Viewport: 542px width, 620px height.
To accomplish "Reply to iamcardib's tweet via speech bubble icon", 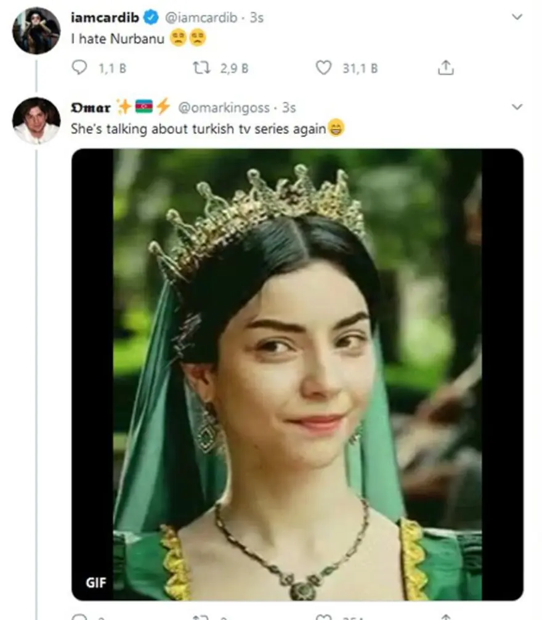I will pos(79,68).
